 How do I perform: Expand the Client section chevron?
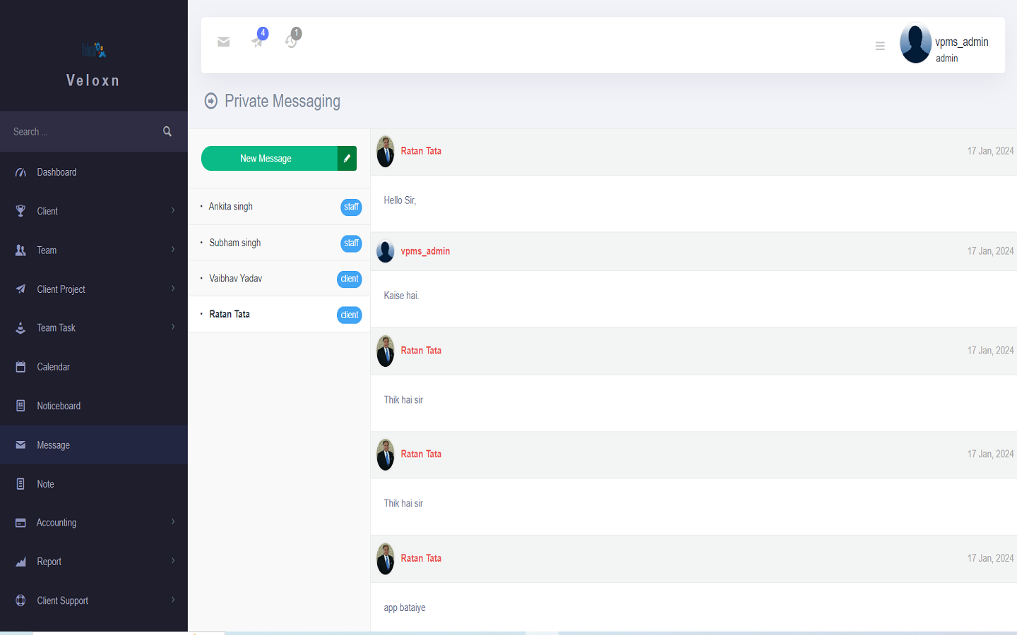pyautogui.click(x=173, y=211)
